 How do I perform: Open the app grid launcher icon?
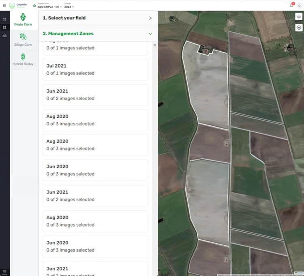(x=4, y=6)
